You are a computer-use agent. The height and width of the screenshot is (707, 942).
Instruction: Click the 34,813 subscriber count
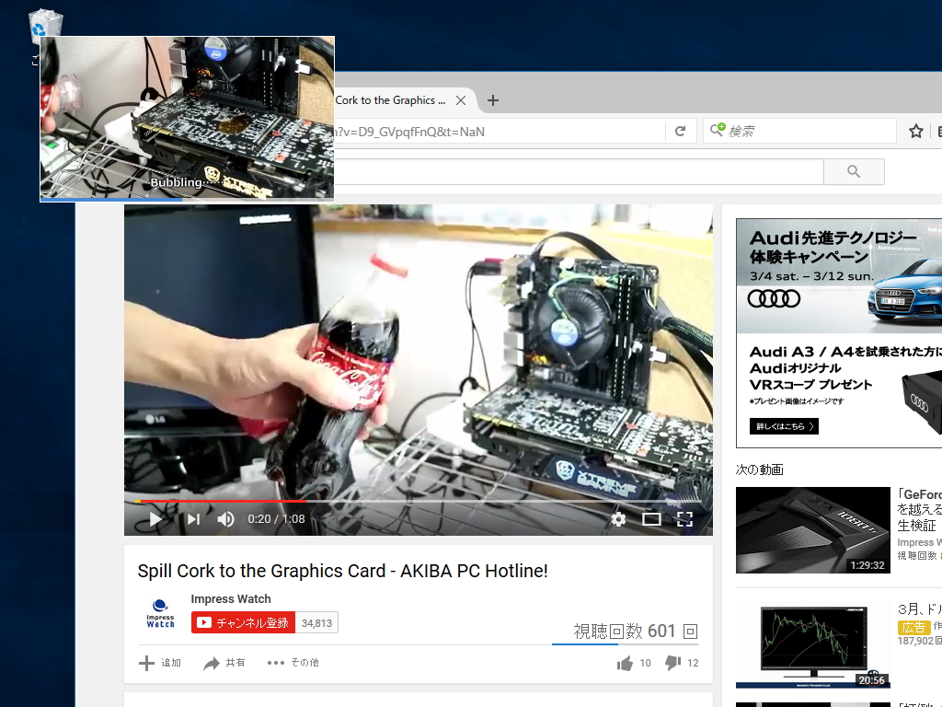pyautogui.click(x=316, y=623)
